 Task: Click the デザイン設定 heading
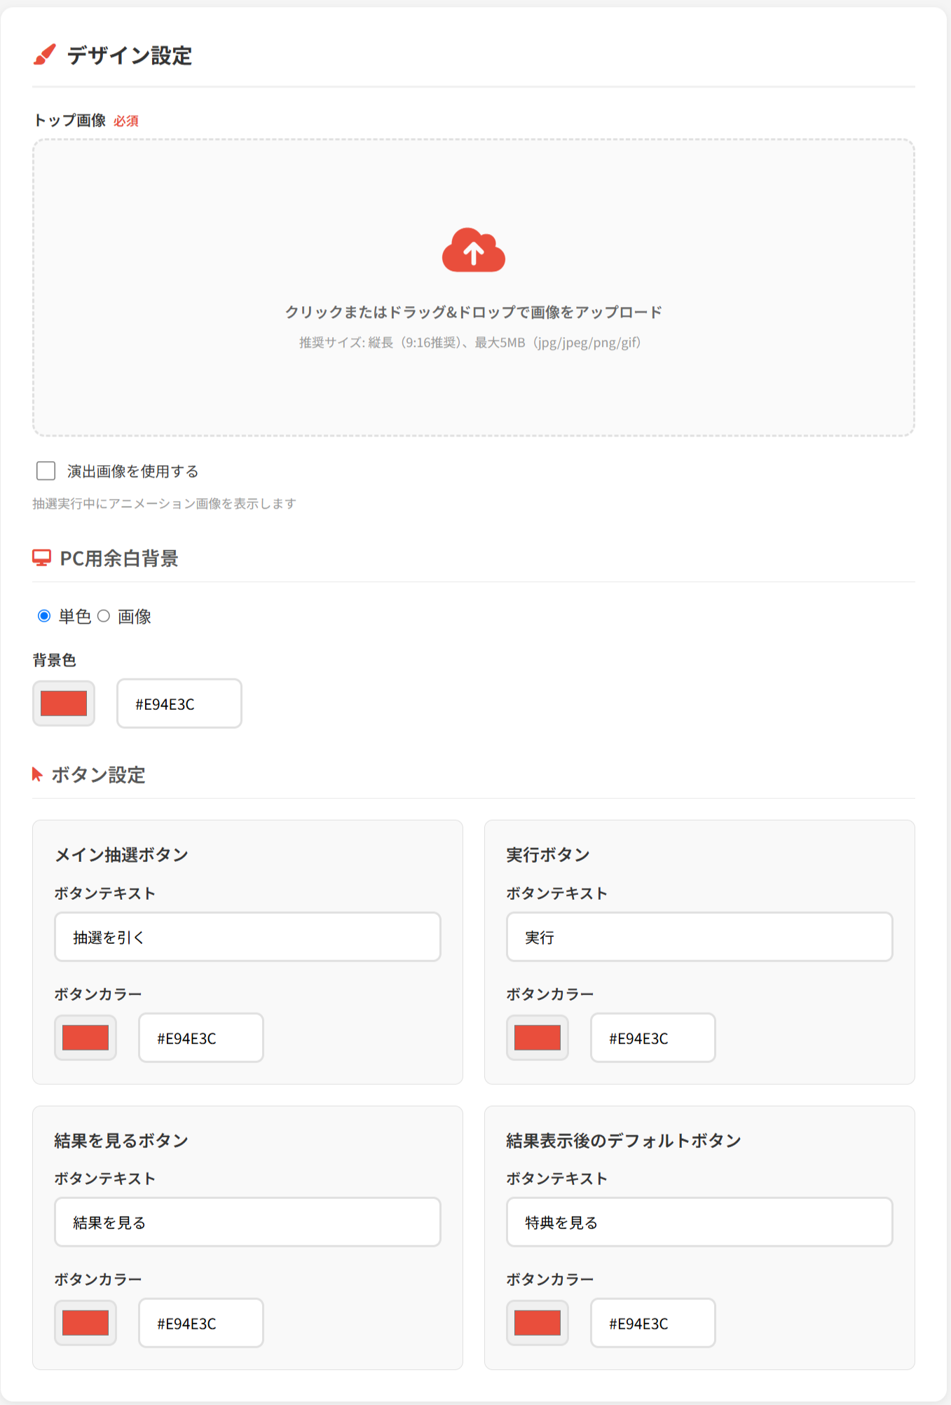point(130,55)
